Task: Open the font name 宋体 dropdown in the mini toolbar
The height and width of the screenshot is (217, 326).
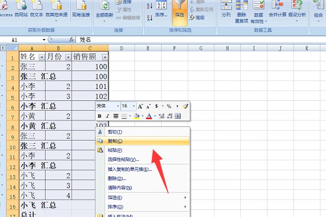Action: [118, 106]
